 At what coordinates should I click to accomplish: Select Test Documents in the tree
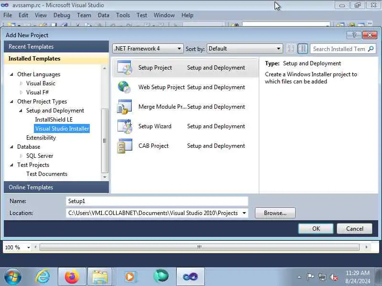[x=47, y=174]
